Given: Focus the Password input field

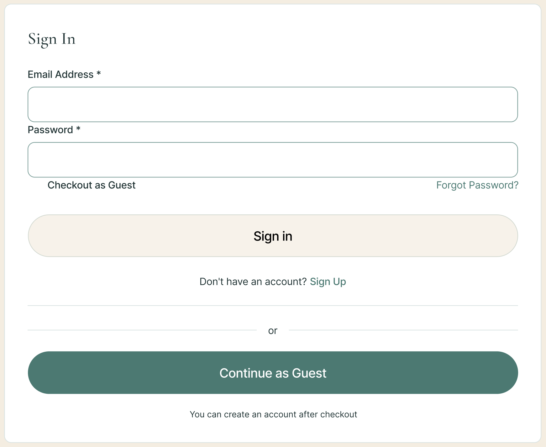Looking at the screenshot, I should click(x=273, y=160).
